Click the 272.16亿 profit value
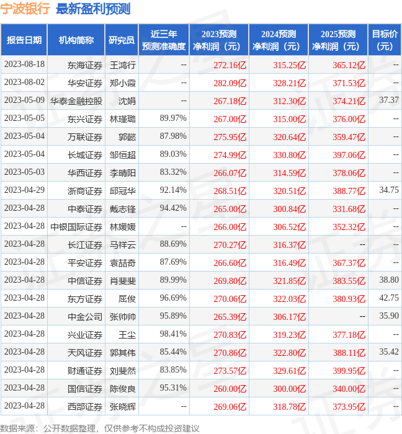This screenshot has height=434, width=402. pyautogui.click(x=230, y=65)
